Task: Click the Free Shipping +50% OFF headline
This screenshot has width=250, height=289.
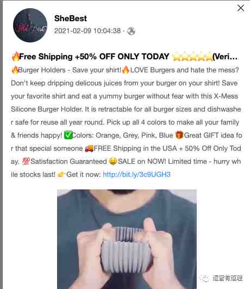Action: tap(94, 57)
